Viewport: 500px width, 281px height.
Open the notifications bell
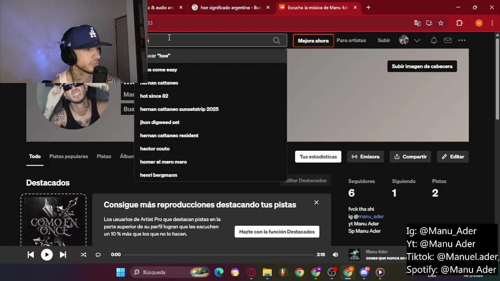pyautogui.click(x=434, y=40)
